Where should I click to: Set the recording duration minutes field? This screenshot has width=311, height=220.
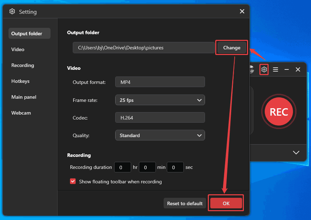point(147,167)
